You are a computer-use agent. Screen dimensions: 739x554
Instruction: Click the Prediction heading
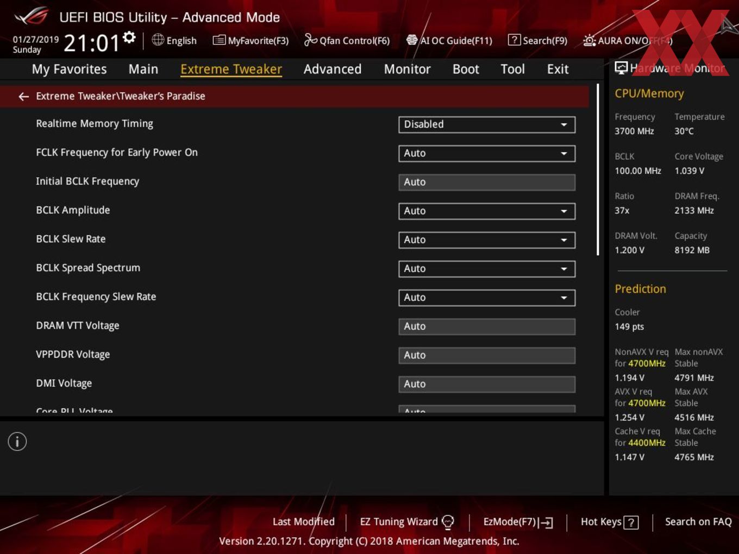coord(640,289)
